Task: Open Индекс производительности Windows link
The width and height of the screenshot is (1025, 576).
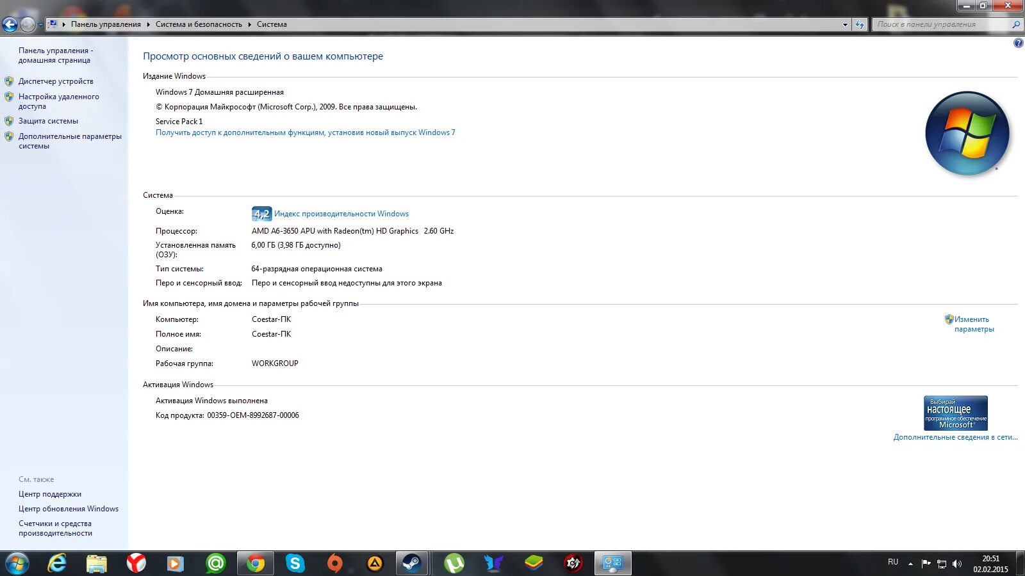Action: [341, 214]
